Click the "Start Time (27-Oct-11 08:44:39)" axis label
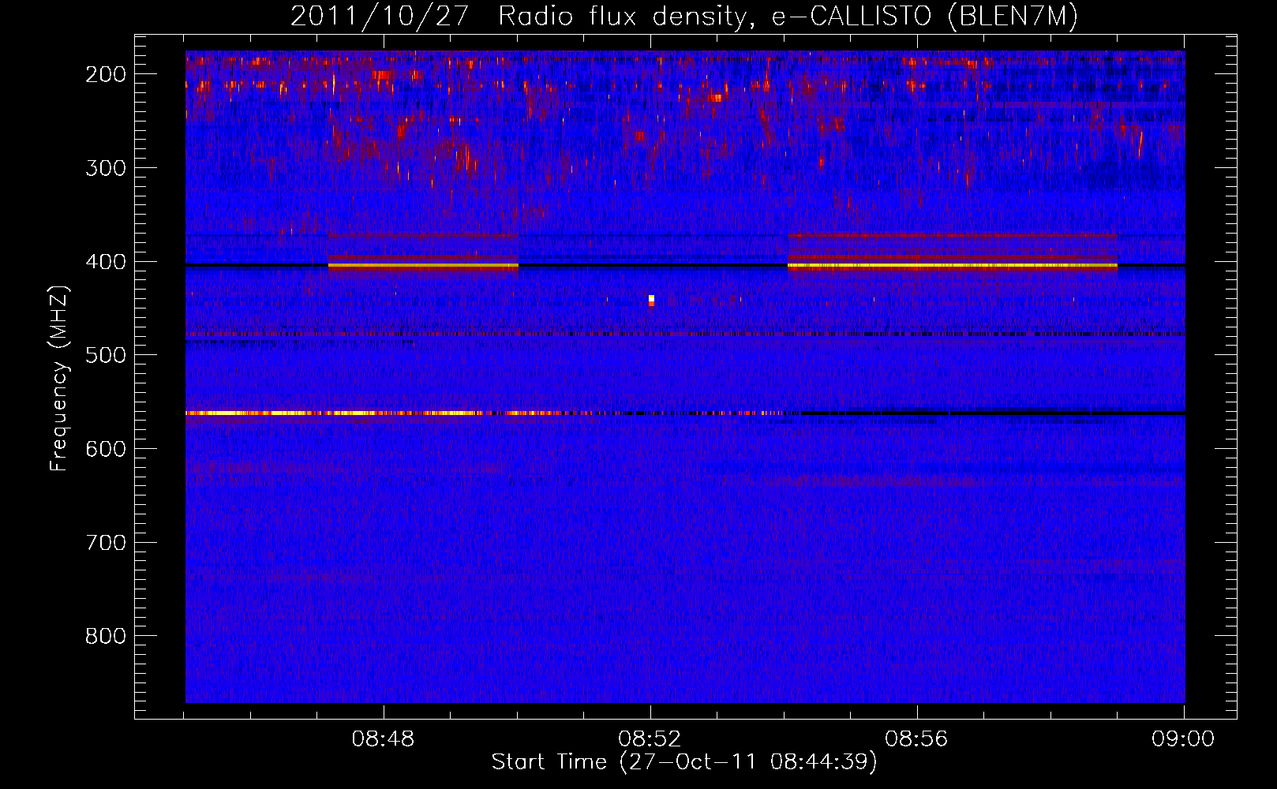This screenshot has height=789, width=1277. 684,762
